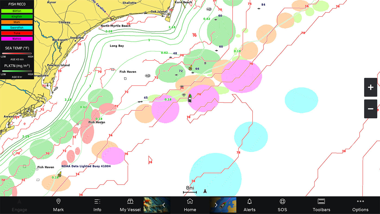Zoom out with the minus button

click(370, 109)
